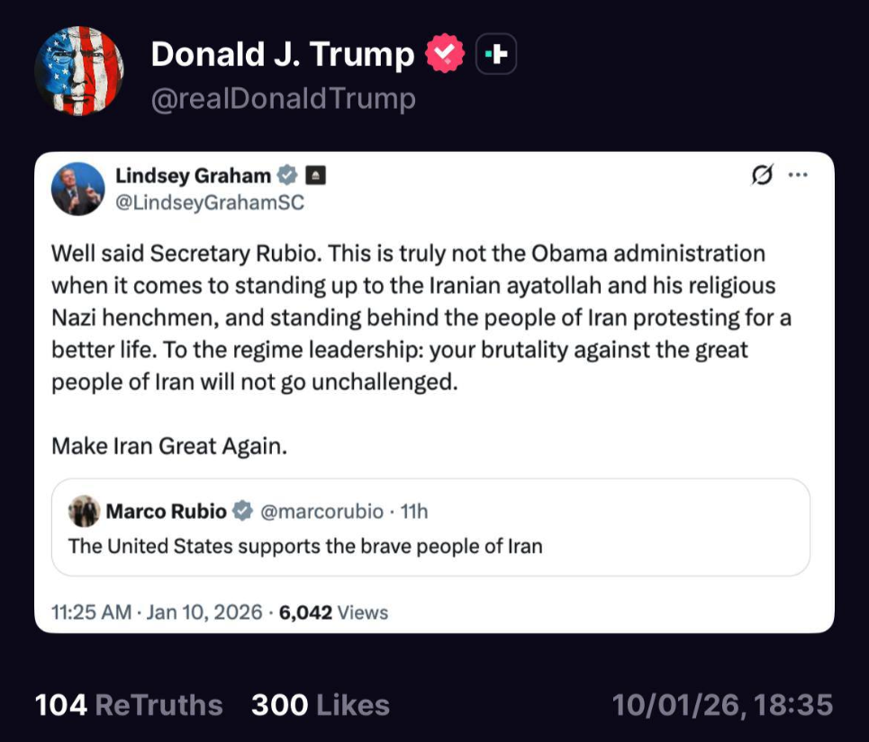The height and width of the screenshot is (742, 869).
Task: Click Lindsey Graham's gray verified checkmark
Action: pos(287,174)
